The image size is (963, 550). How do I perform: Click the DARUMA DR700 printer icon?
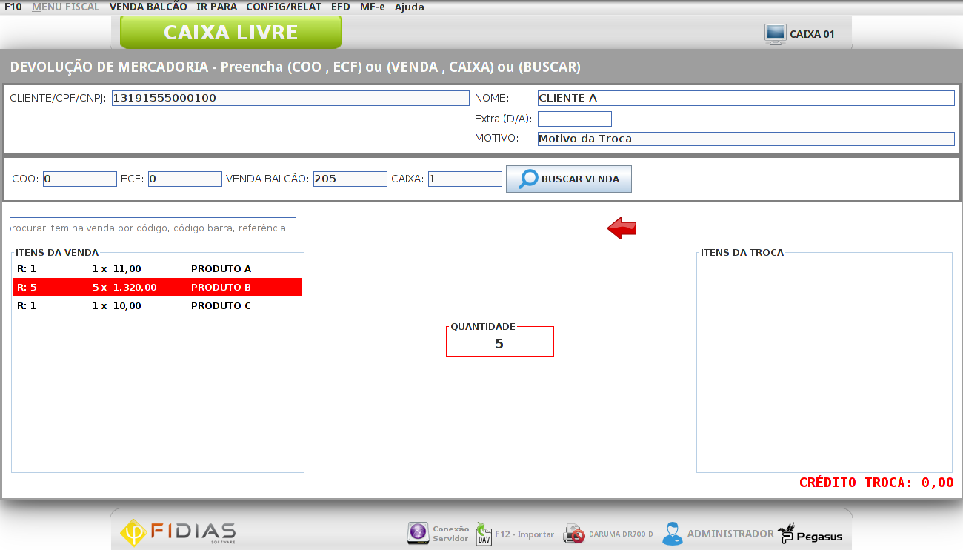[x=574, y=534]
